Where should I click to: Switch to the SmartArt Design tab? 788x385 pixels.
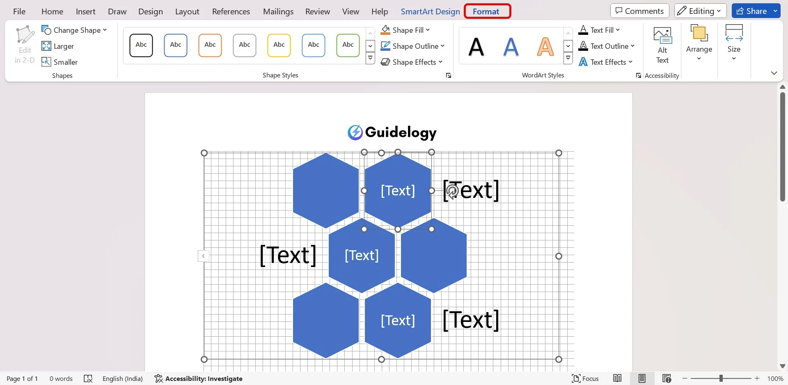[430, 11]
